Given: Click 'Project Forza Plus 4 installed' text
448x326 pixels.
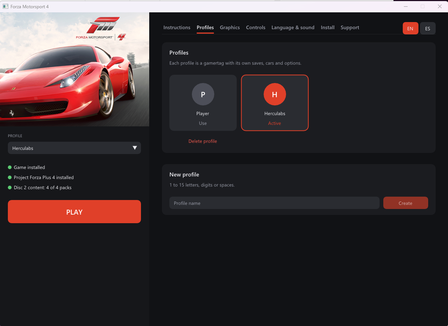Looking at the screenshot, I should pyautogui.click(x=44, y=178).
